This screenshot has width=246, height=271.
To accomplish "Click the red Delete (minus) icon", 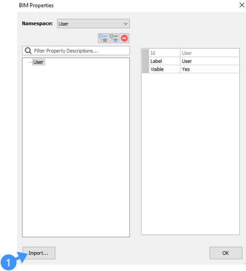I will pos(124,38).
